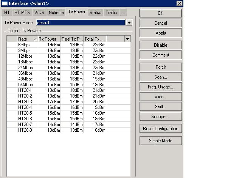Select the HT20-2 rate row
The height and width of the screenshot is (178, 242).
(69, 96)
